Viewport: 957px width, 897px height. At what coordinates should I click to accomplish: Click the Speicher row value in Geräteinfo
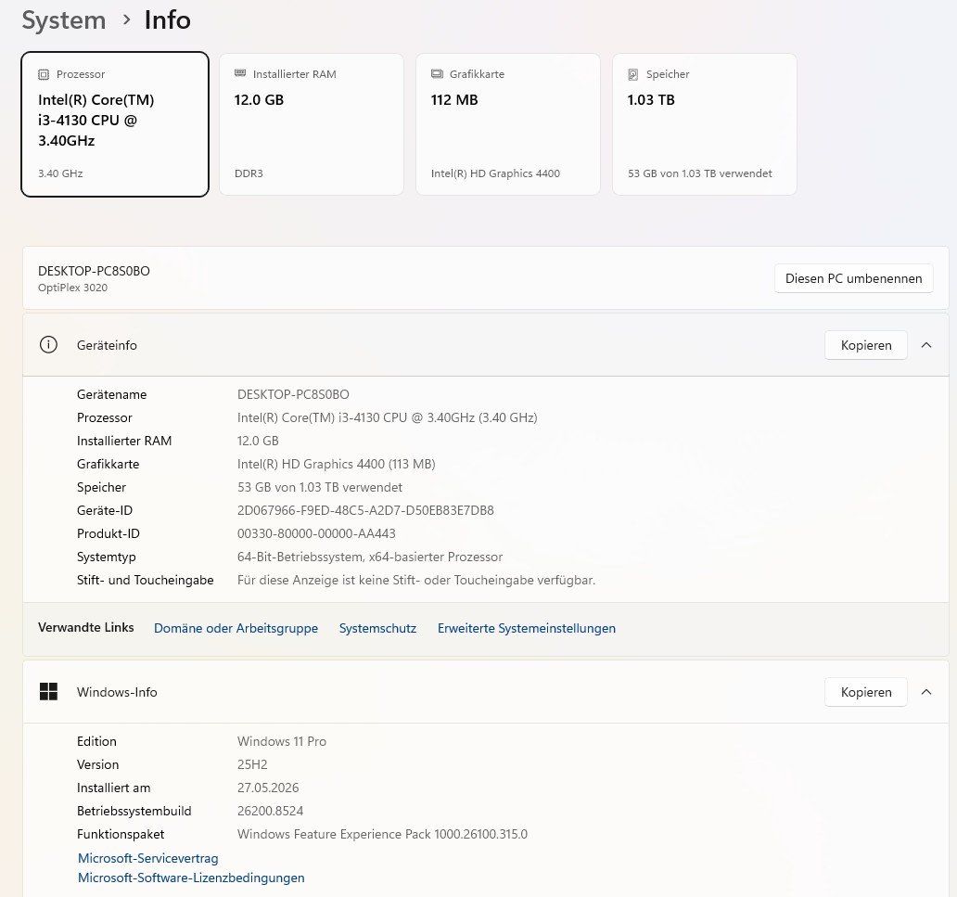320,487
